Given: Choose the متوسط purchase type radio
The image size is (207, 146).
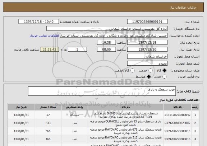Looking at the screenshot, I should tap(148, 76).
